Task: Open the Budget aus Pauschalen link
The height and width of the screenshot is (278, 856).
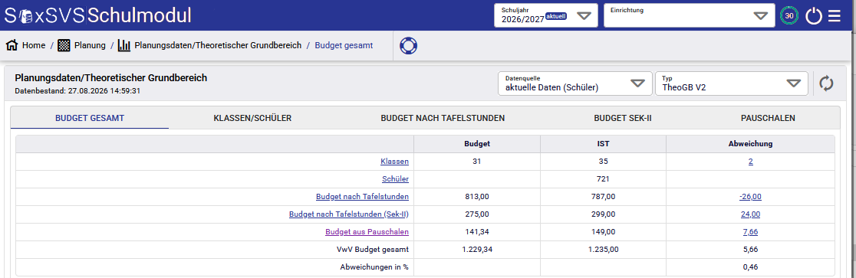Action: (367, 231)
